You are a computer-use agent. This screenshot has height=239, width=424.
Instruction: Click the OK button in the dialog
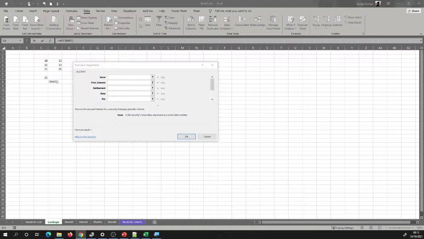[x=186, y=136]
